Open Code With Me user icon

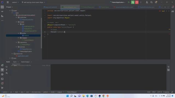point(147,2)
